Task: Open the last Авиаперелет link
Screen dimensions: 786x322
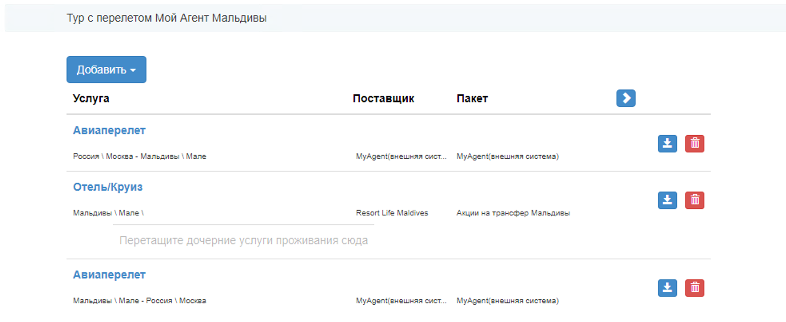Action: [109, 275]
